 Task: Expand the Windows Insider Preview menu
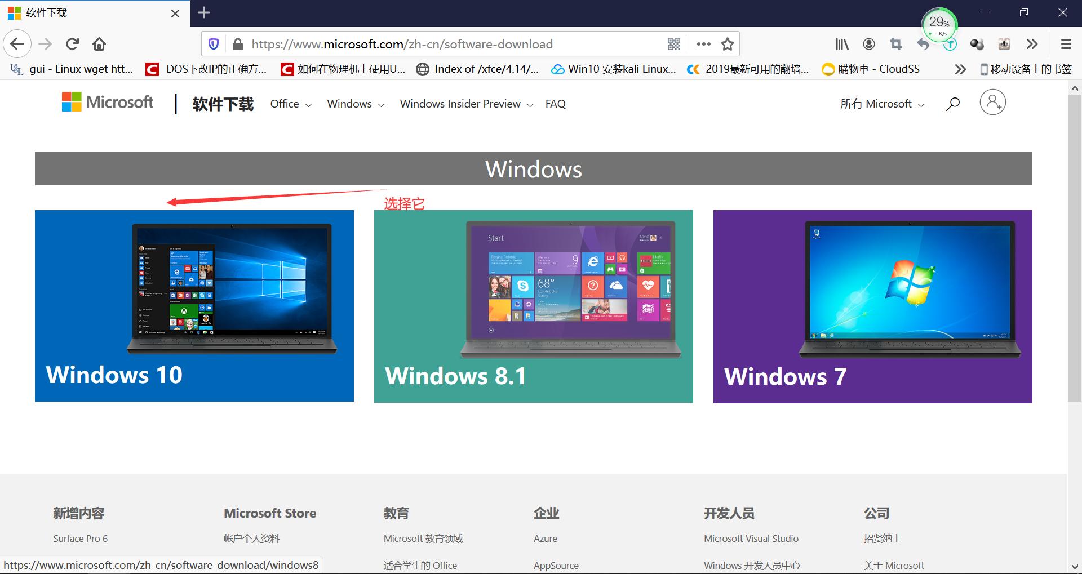465,104
